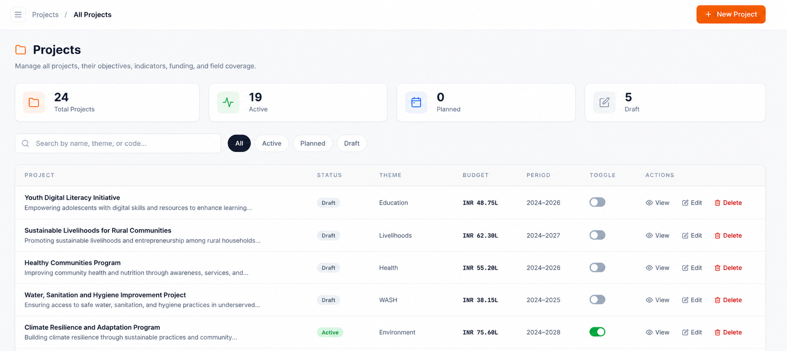787x351 pixels.
Task: Delete Climate Resilience and Adaptation Program
Action: pyautogui.click(x=728, y=332)
